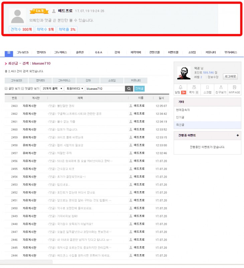Open the 25개씩 출력 dropdown
The height and width of the screenshot is (268, 244).
51,88
